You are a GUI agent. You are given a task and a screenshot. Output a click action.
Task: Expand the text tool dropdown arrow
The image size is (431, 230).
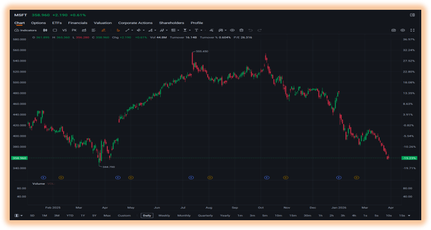[x=201, y=30]
